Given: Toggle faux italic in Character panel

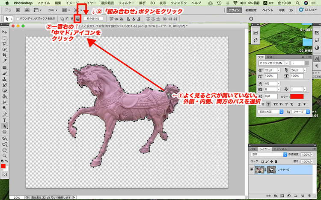Looking at the screenshot, I should tap(268, 104).
